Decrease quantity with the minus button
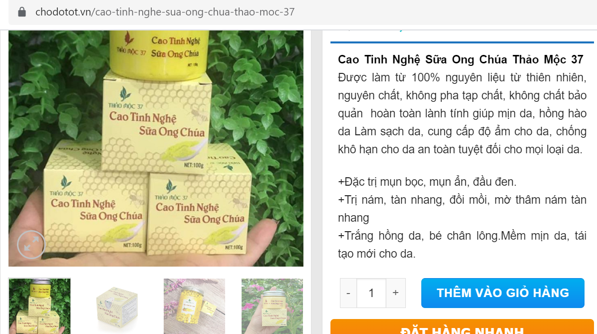 tap(348, 293)
